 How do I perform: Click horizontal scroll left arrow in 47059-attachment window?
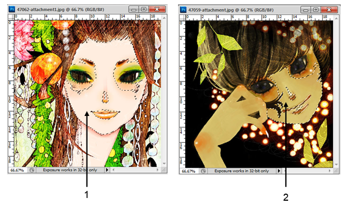(x=285, y=171)
